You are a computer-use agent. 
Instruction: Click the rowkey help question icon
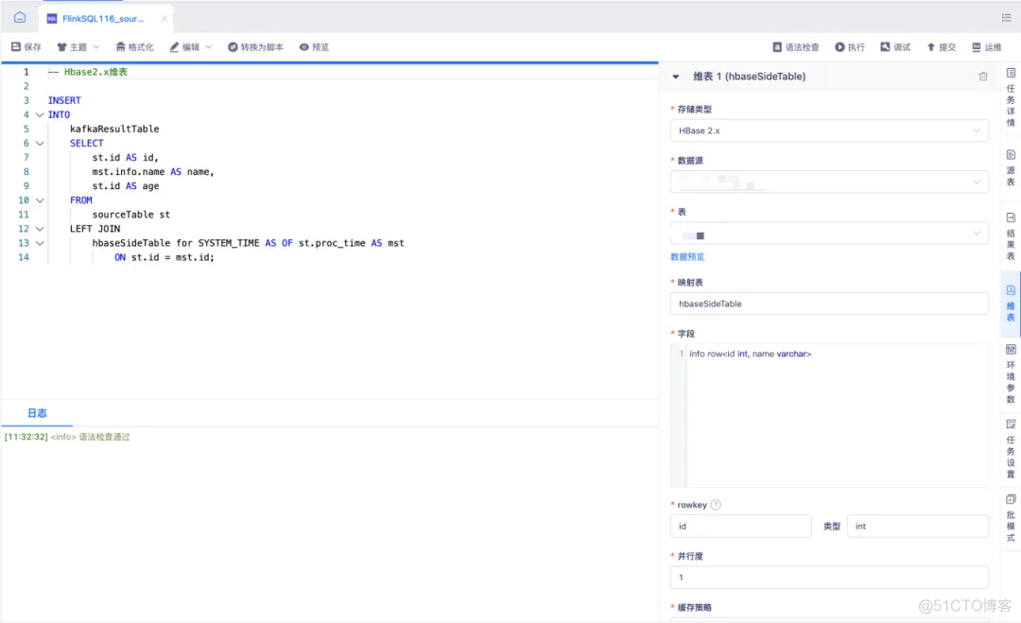pyautogui.click(x=716, y=505)
